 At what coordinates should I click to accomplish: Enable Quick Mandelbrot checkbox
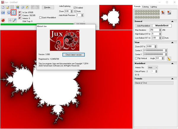(40, 17)
